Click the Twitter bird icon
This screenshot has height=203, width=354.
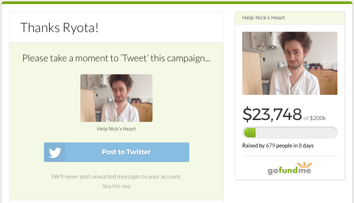click(55, 152)
